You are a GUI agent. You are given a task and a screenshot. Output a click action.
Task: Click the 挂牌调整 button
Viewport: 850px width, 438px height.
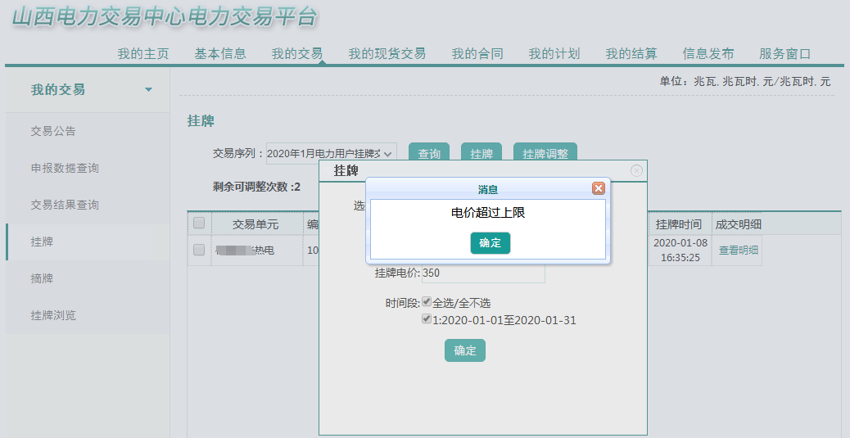coord(545,153)
